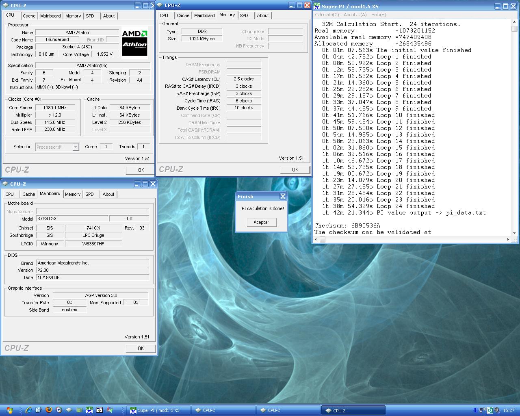This screenshot has width=520, height=416.
Task: Switch to Super PI via taskbar button
Action: pos(158,410)
